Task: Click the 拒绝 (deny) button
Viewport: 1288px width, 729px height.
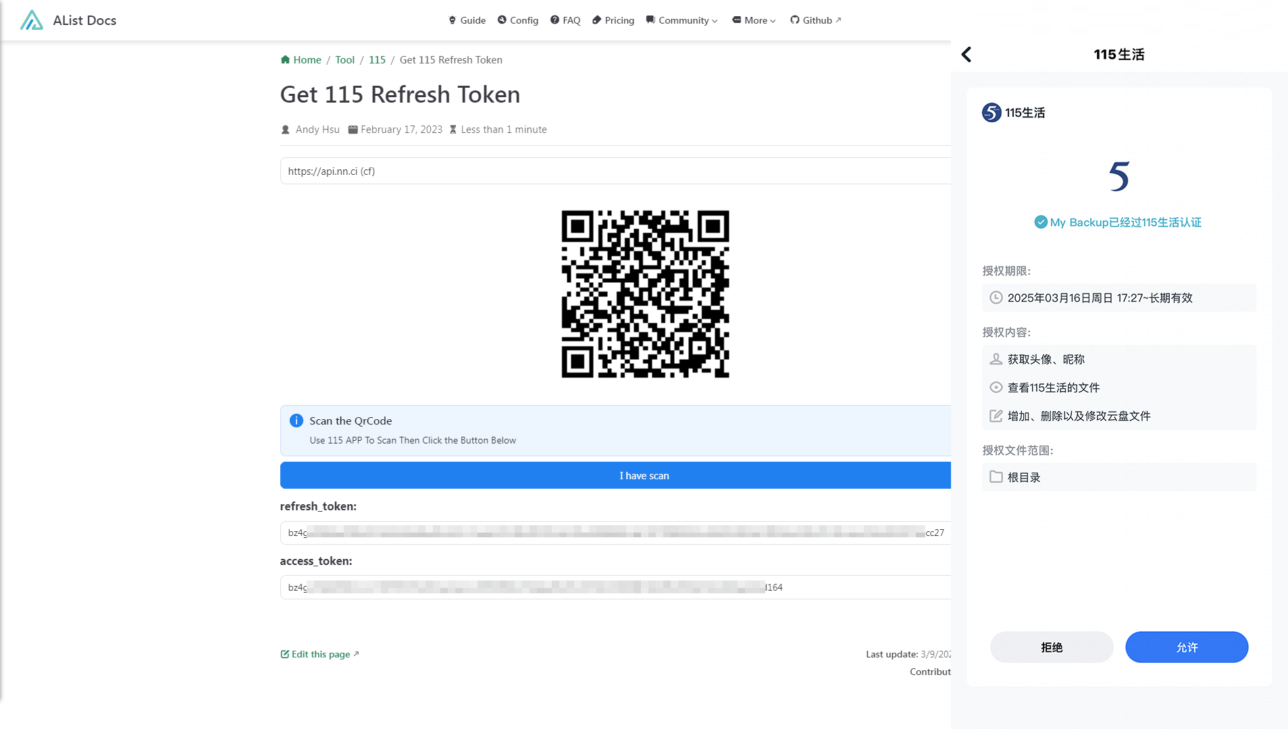Action: [1052, 647]
